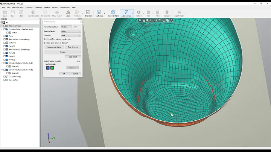The width and height of the screenshot is (271, 152).
Task: Open the Surfacing tool
Action: 99,13
